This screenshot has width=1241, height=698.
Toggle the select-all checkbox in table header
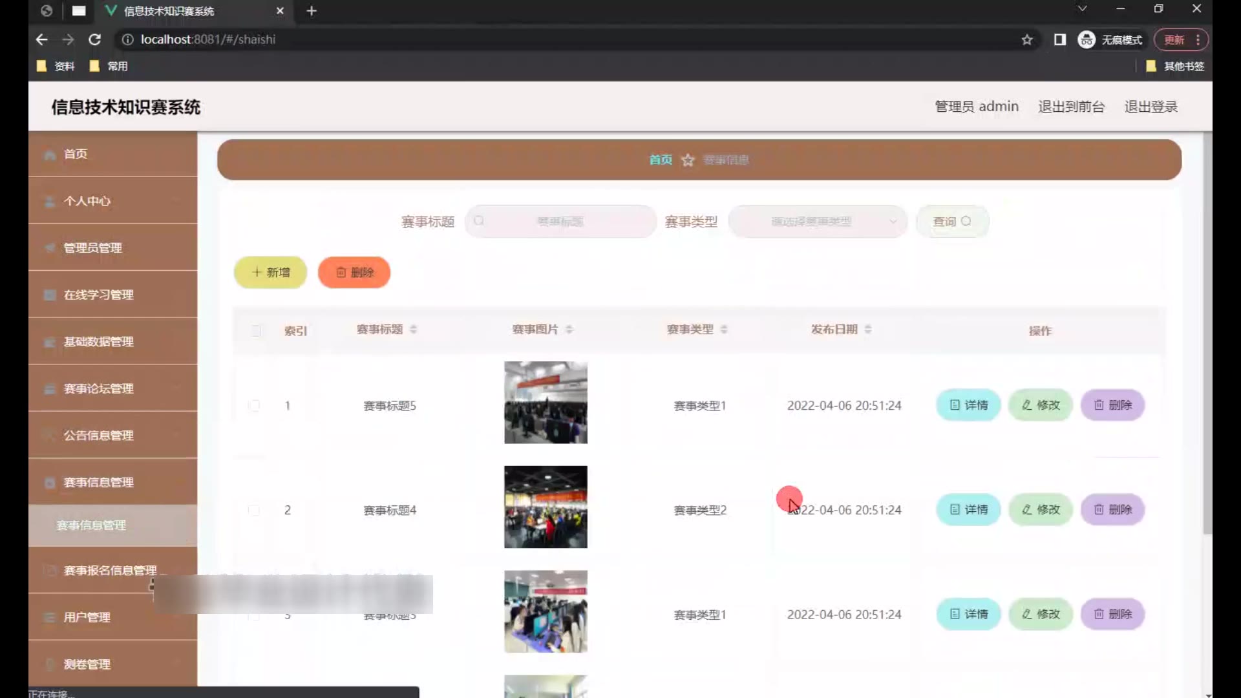[x=256, y=331]
